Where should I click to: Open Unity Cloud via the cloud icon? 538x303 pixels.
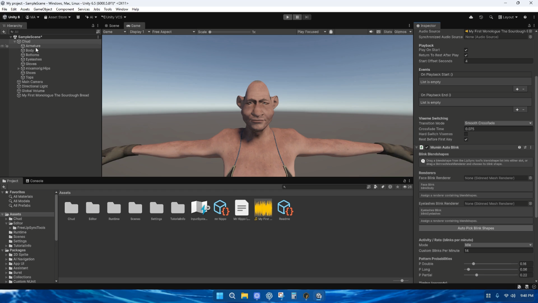click(x=471, y=17)
